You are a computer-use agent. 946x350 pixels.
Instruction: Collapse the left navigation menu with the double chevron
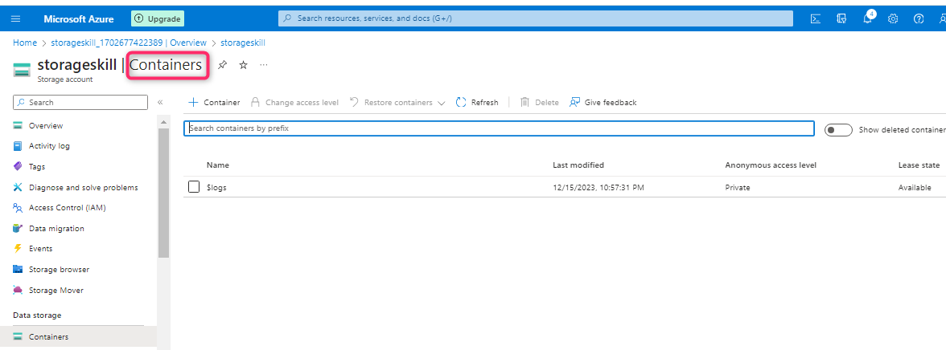(160, 103)
